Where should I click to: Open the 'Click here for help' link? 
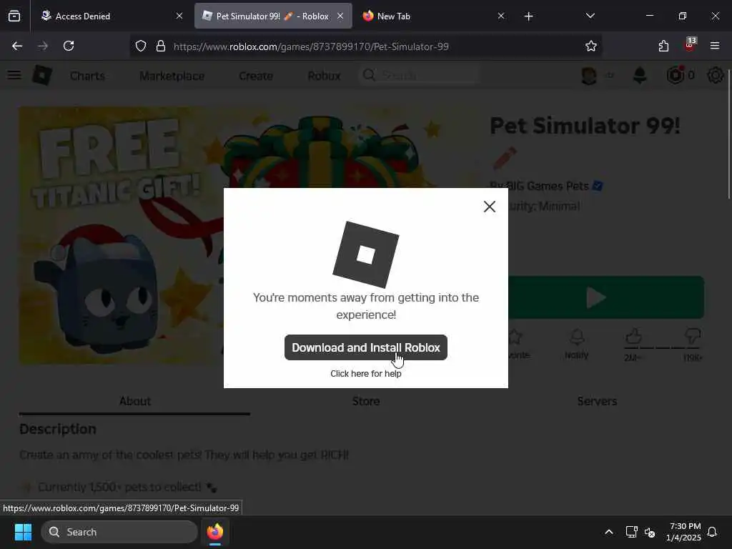(365, 373)
